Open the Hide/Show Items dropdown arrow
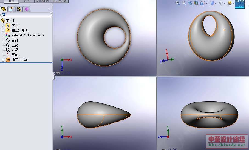Image resolution: width=249 pixels, height=150 pixels. pos(225,3)
